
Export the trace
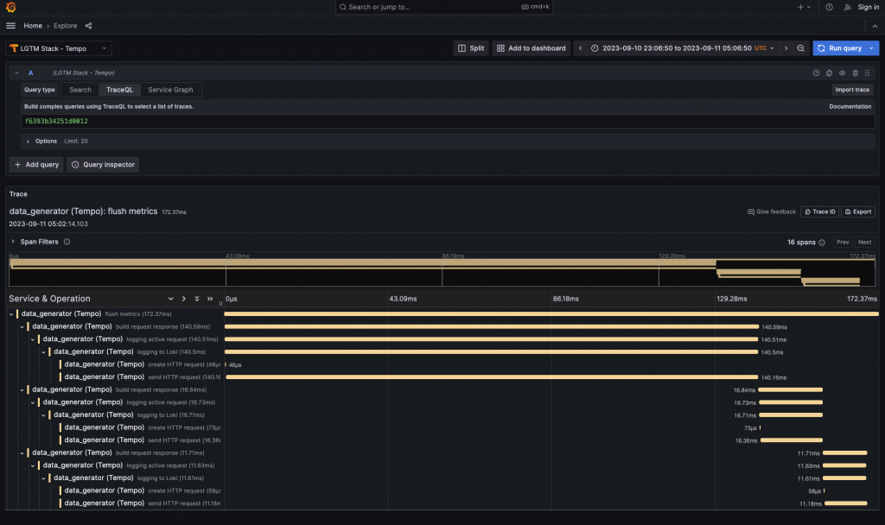(x=858, y=212)
